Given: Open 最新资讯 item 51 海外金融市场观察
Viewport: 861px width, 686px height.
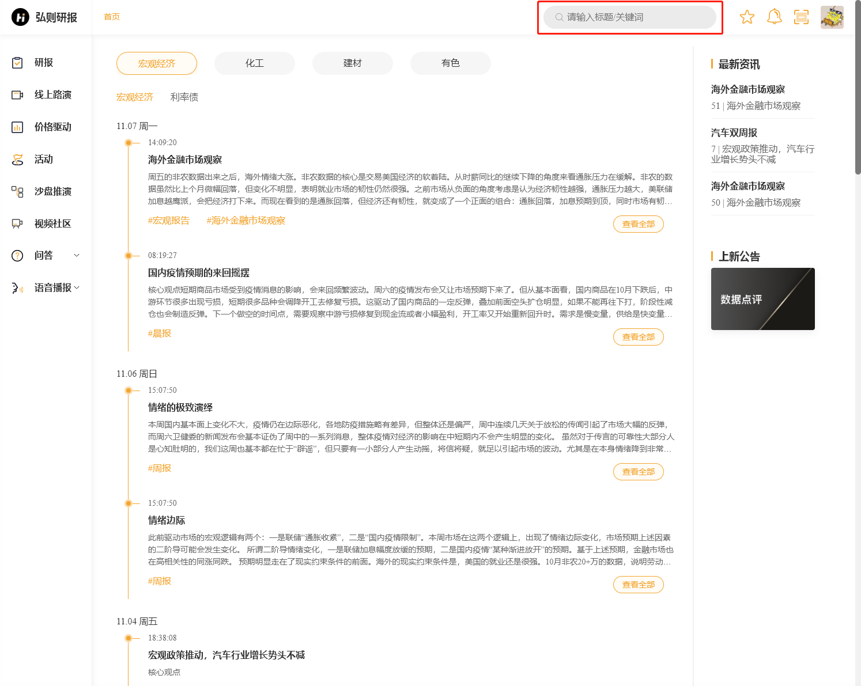Looking at the screenshot, I should coord(763,97).
